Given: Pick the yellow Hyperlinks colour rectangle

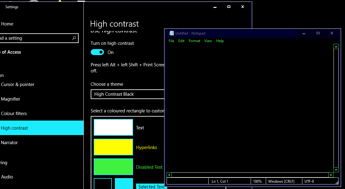Looking at the screenshot, I should point(113,147).
